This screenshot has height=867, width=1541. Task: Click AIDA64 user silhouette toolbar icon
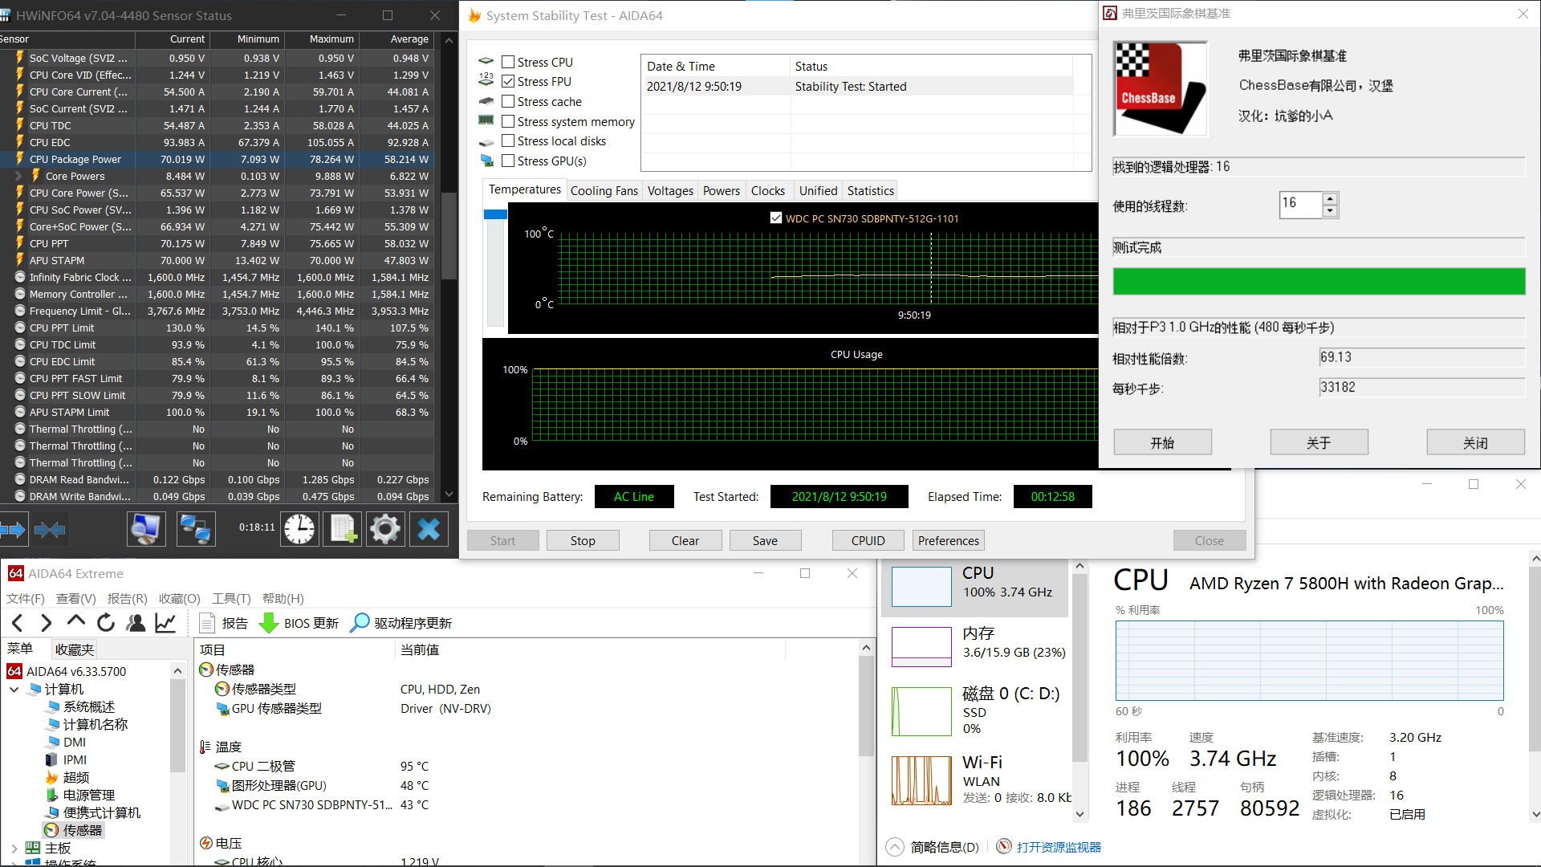(136, 623)
